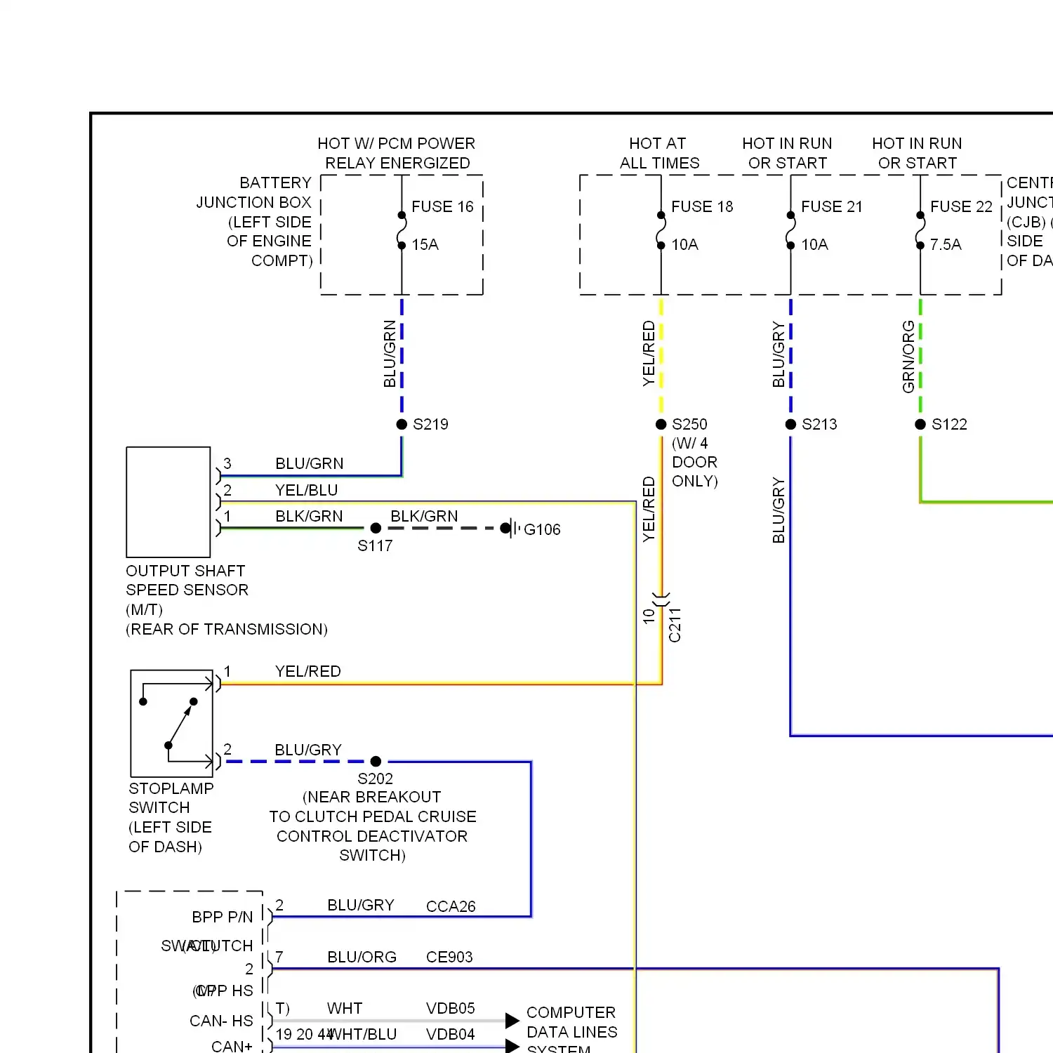Click the NEAR BREAKOUT TO CLUTCH PEDAL note
The height and width of the screenshot is (1053, 1053).
pos(373,826)
